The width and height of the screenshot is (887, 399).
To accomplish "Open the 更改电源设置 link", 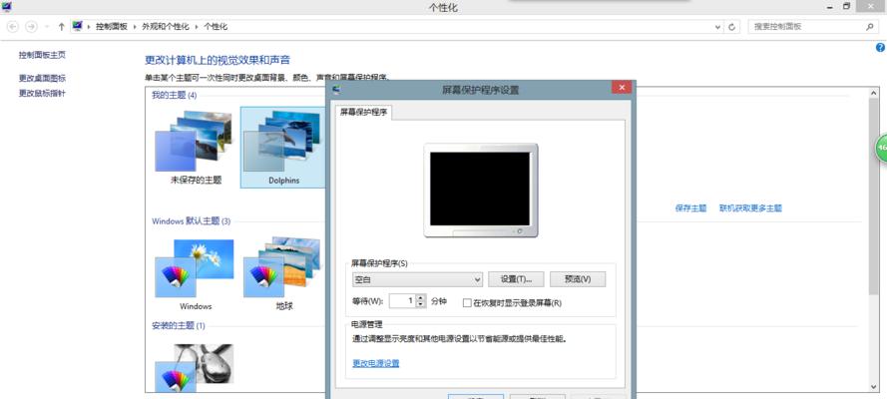I will [x=375, y=363].
